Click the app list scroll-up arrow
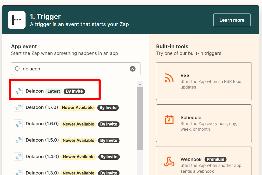 (140, 84)
